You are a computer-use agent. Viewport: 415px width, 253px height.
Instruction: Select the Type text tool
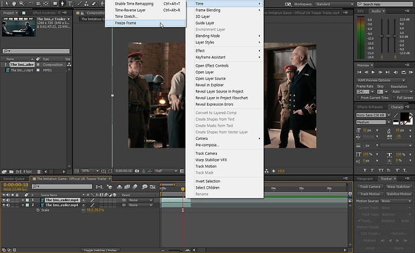[70, 3]
